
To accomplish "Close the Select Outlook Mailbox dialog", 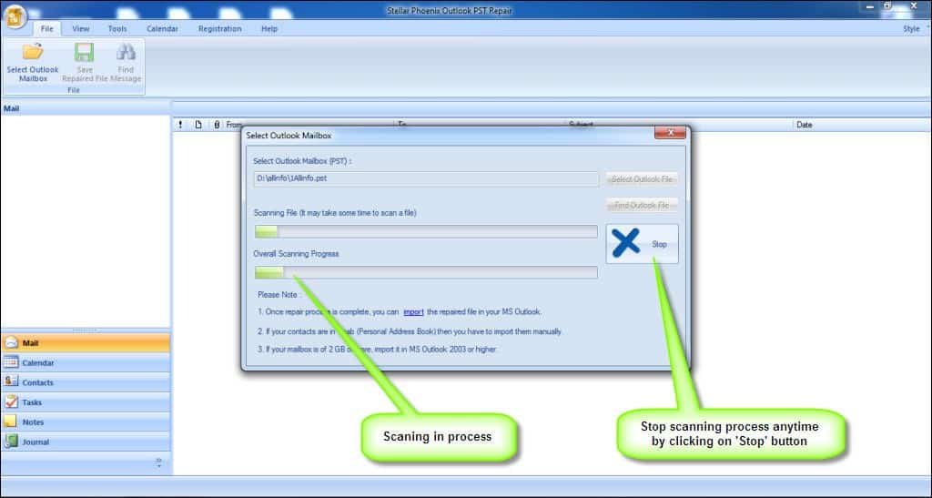I will 670,133.
